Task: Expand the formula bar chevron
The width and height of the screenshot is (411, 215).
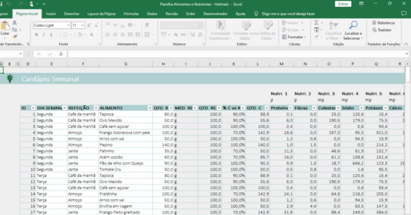Action: point(406,54)
